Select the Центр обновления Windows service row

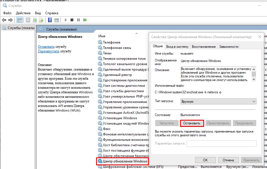coord(123,161)
